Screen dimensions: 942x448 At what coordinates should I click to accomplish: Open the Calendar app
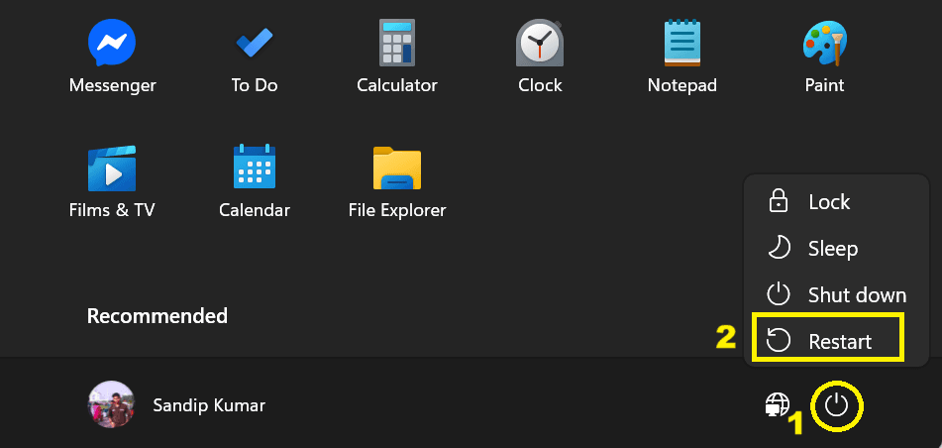[x=255, y=181]
